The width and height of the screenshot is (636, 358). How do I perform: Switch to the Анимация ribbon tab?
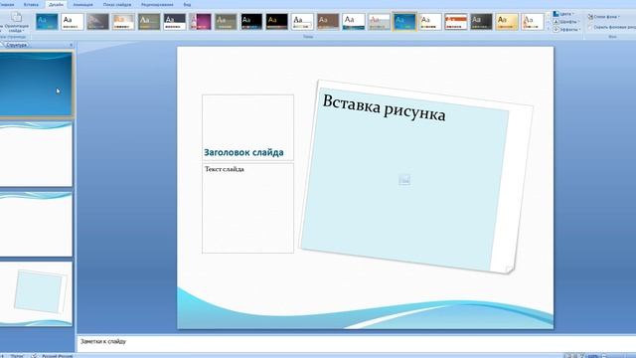point(82,4)
